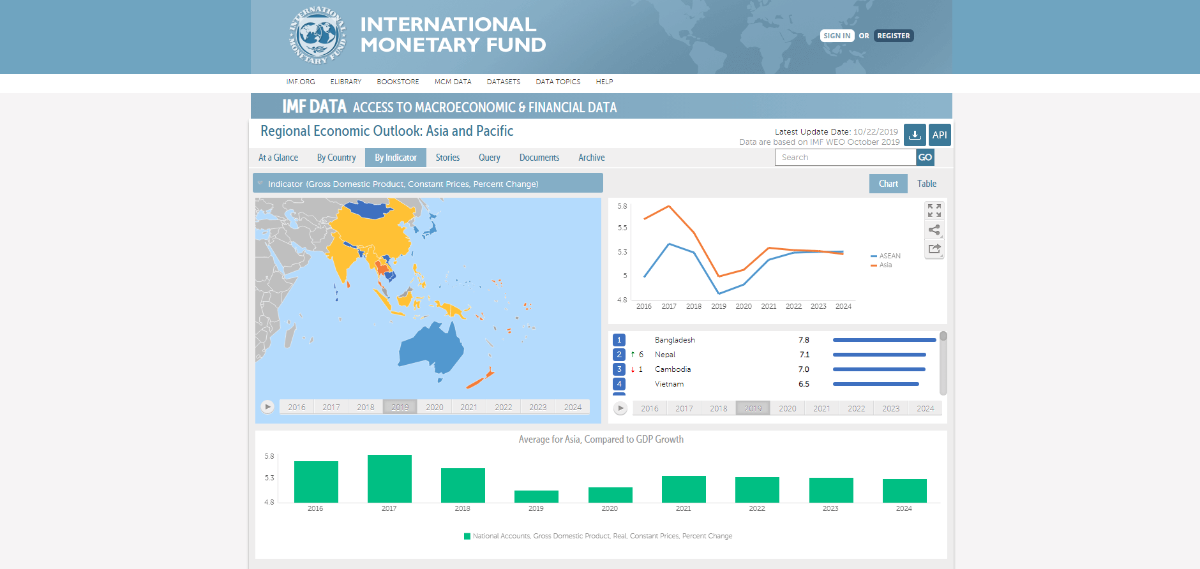Expand the Indicator selector dropdown
Image resolution: width=1200 pixels, height=569 pixels.
coord(428,183)
